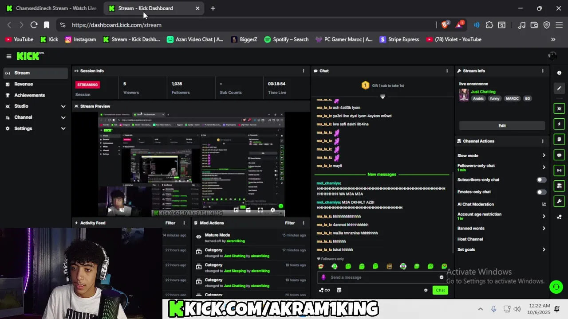This screenshot has height=319, width=568.
Task: Toggle Subscribers-only chat switch
Action: [x=541, y=180]
